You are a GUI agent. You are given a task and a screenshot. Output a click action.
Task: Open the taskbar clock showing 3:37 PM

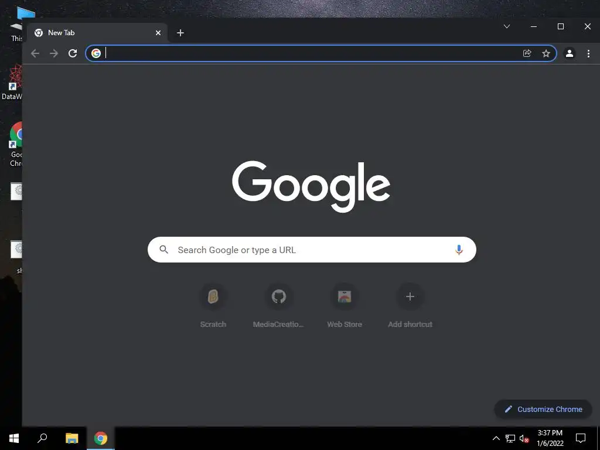(550, 438)
